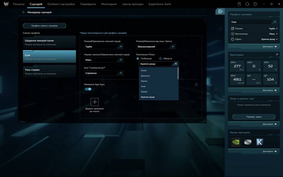Click the back arrow beside Менеджер сценарія

tap(24, 12)
